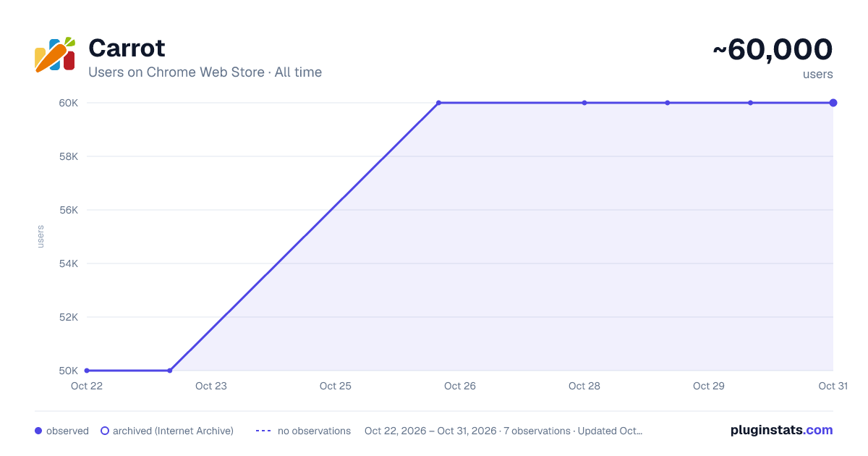Click the Oct 22 x-axis label
Viewport: 868px width, 456px height.
(87, 386)
